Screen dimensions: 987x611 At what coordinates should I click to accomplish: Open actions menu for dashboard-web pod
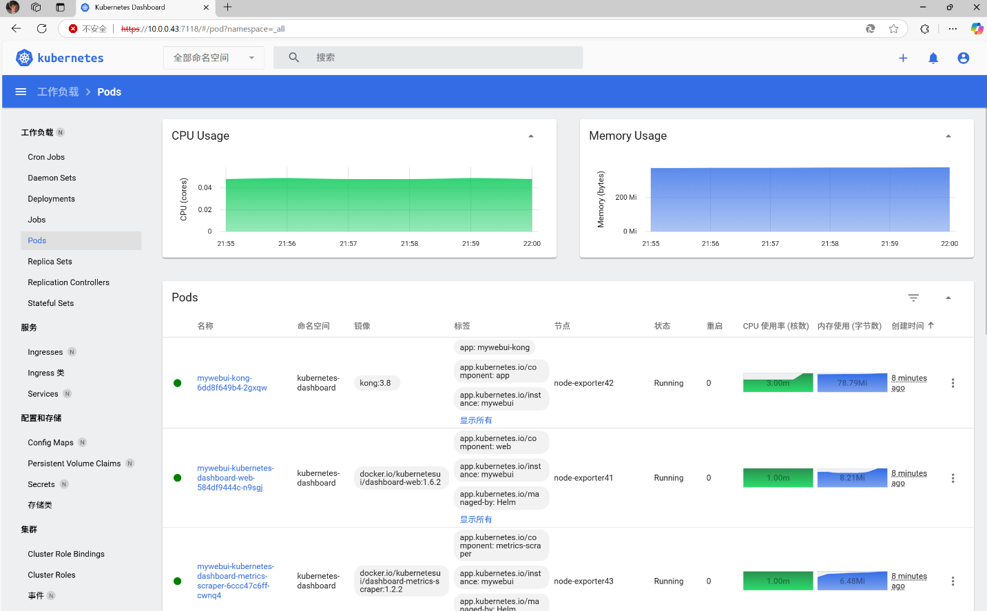[x=953, y=478]
